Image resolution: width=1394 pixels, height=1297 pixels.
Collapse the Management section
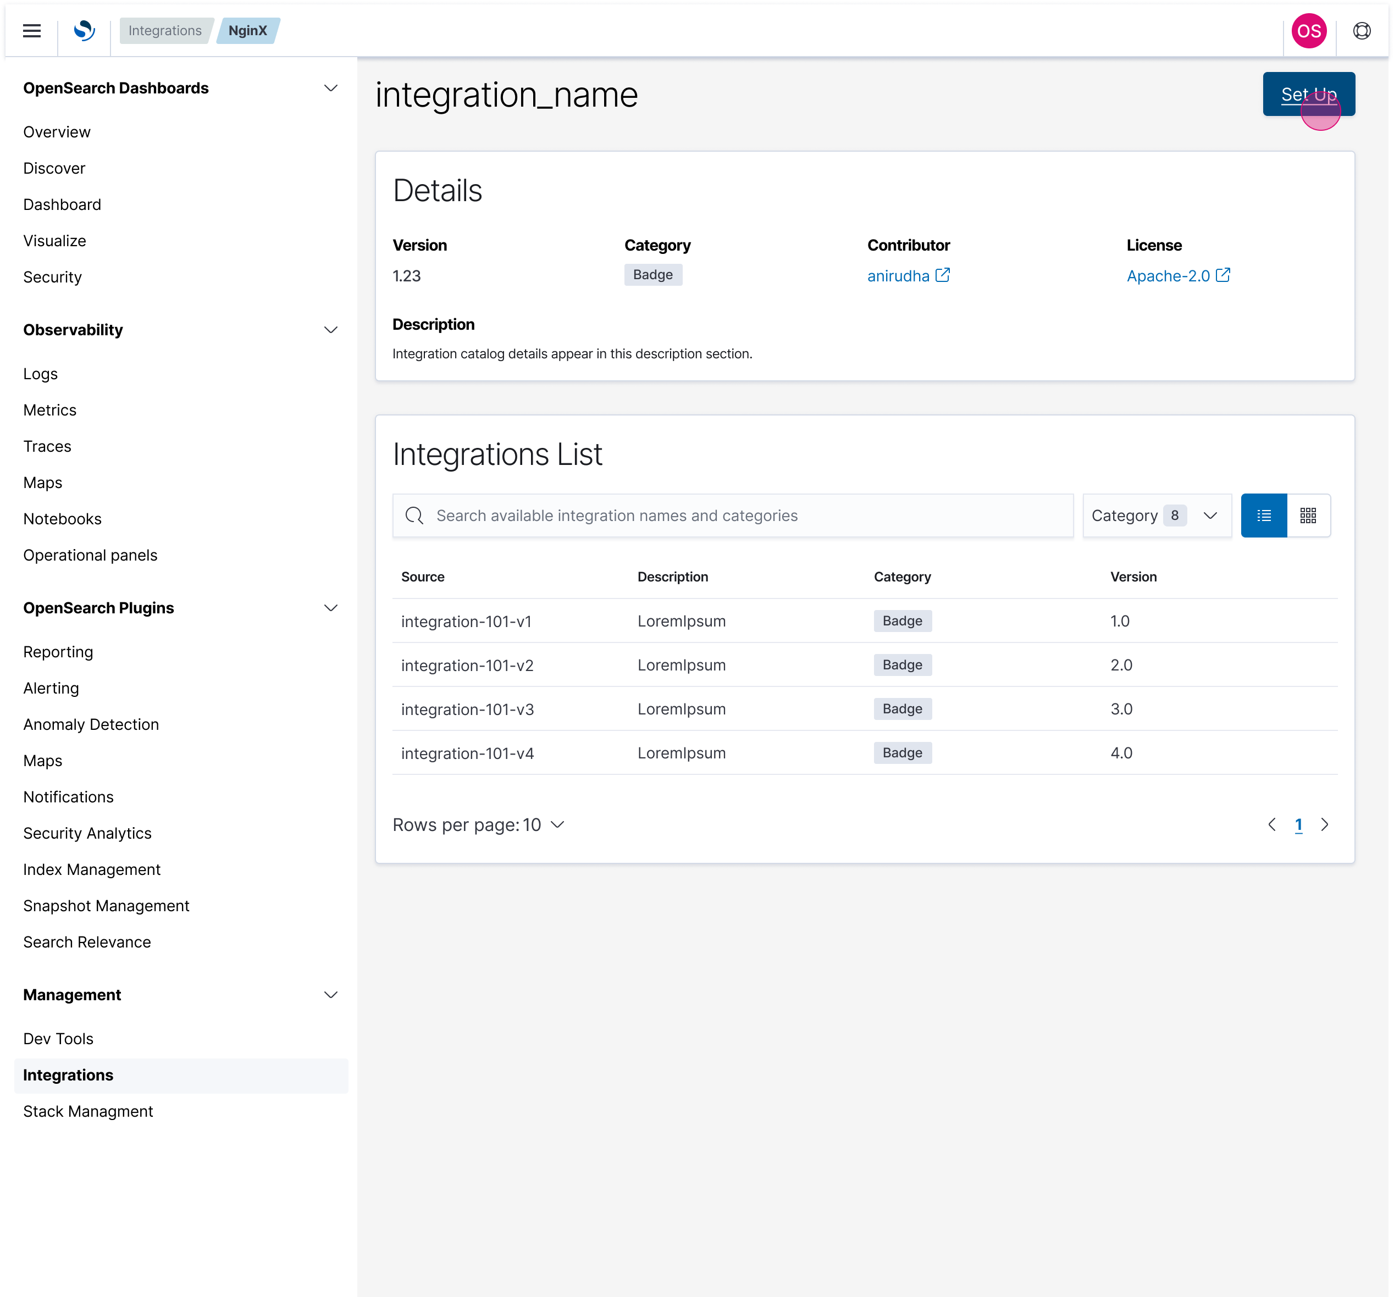tap(331, 994)
